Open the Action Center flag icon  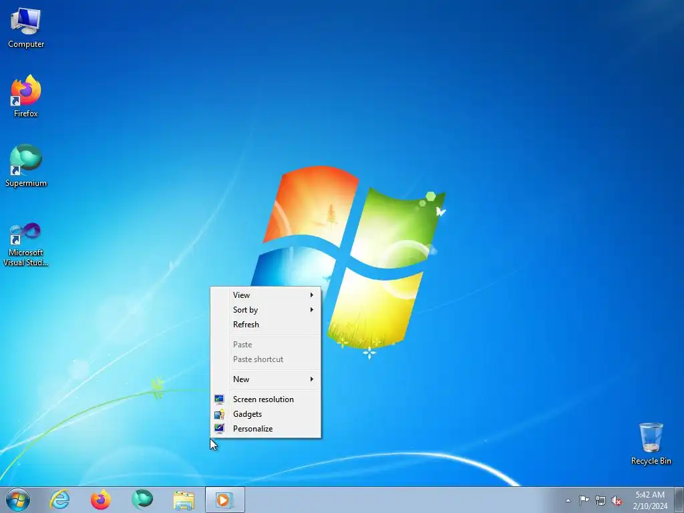tap(584, 500)
